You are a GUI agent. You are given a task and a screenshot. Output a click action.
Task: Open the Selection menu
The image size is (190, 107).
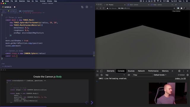tap(22, 1)
